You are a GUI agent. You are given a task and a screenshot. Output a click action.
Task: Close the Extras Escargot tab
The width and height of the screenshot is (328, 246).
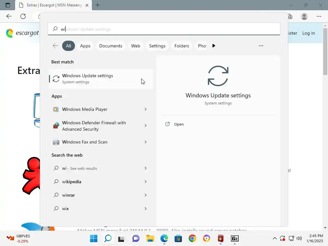(87, 5)
